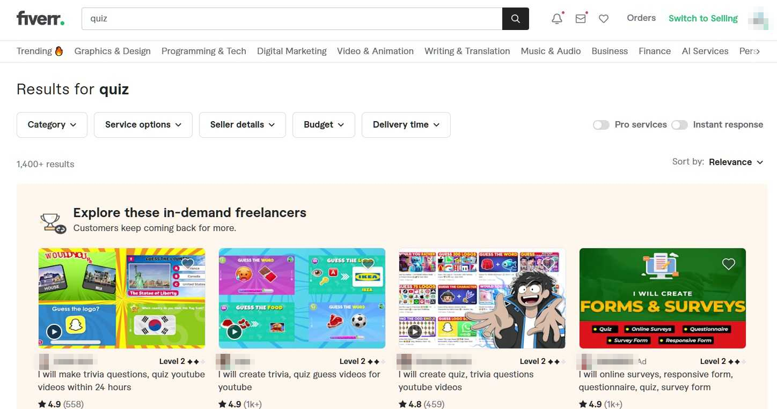Click the '1,400+ results' count text

pos(46,164)
